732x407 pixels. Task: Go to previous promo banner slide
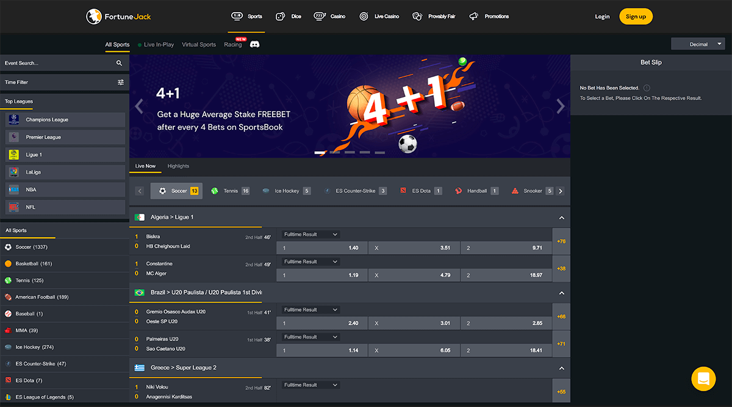pos(139,106)
